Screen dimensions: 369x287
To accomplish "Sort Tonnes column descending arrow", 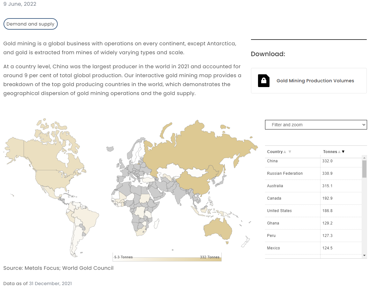I will (x=343, y=152).
